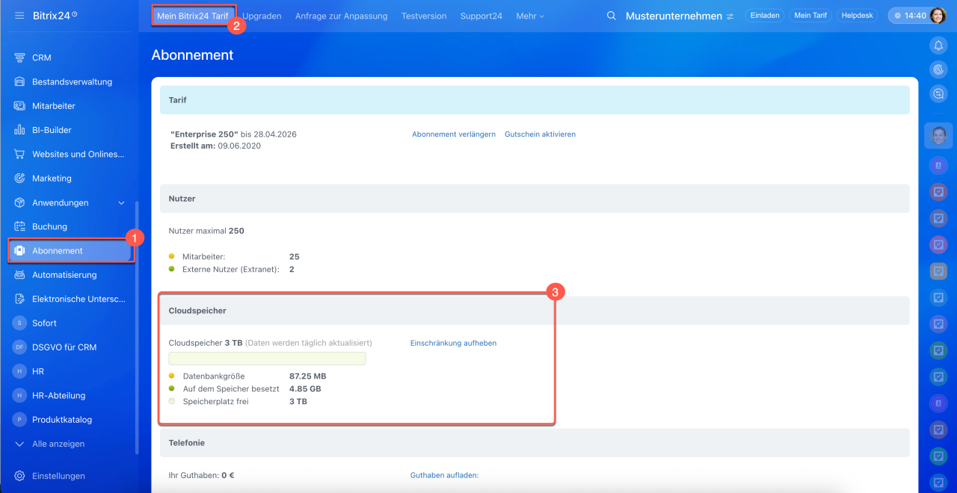This screenshot has width=957, height=493.
Task: Open notifications bell icon
Action: (938, 46)
